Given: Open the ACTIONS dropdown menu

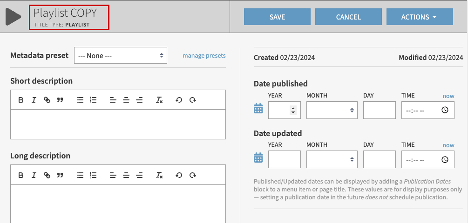Looking at the screenshot, I should point(419,17).
